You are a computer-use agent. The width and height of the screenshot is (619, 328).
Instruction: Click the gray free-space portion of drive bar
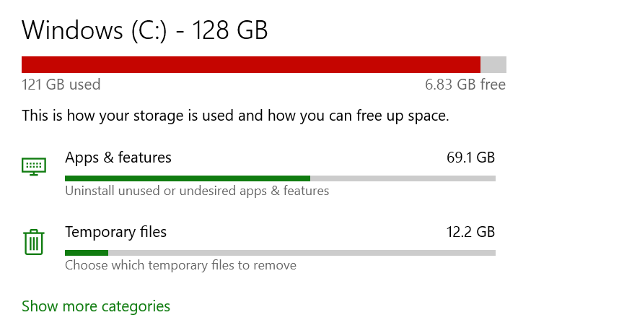pyautogui.click(x=493, y=64)
